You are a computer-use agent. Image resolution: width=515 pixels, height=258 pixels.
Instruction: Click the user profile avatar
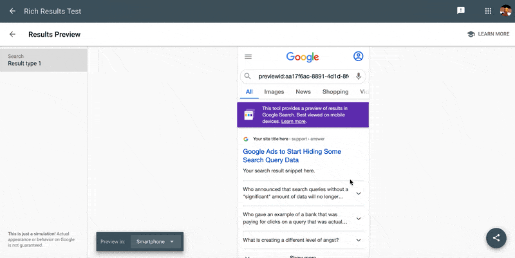(x=505, y=11)
